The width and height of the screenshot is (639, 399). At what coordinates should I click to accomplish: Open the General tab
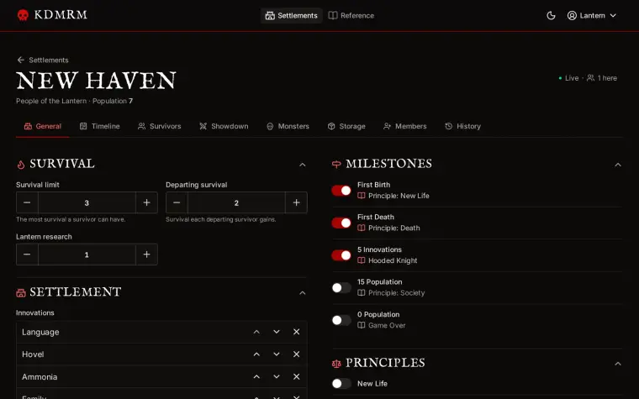(42, 126)
